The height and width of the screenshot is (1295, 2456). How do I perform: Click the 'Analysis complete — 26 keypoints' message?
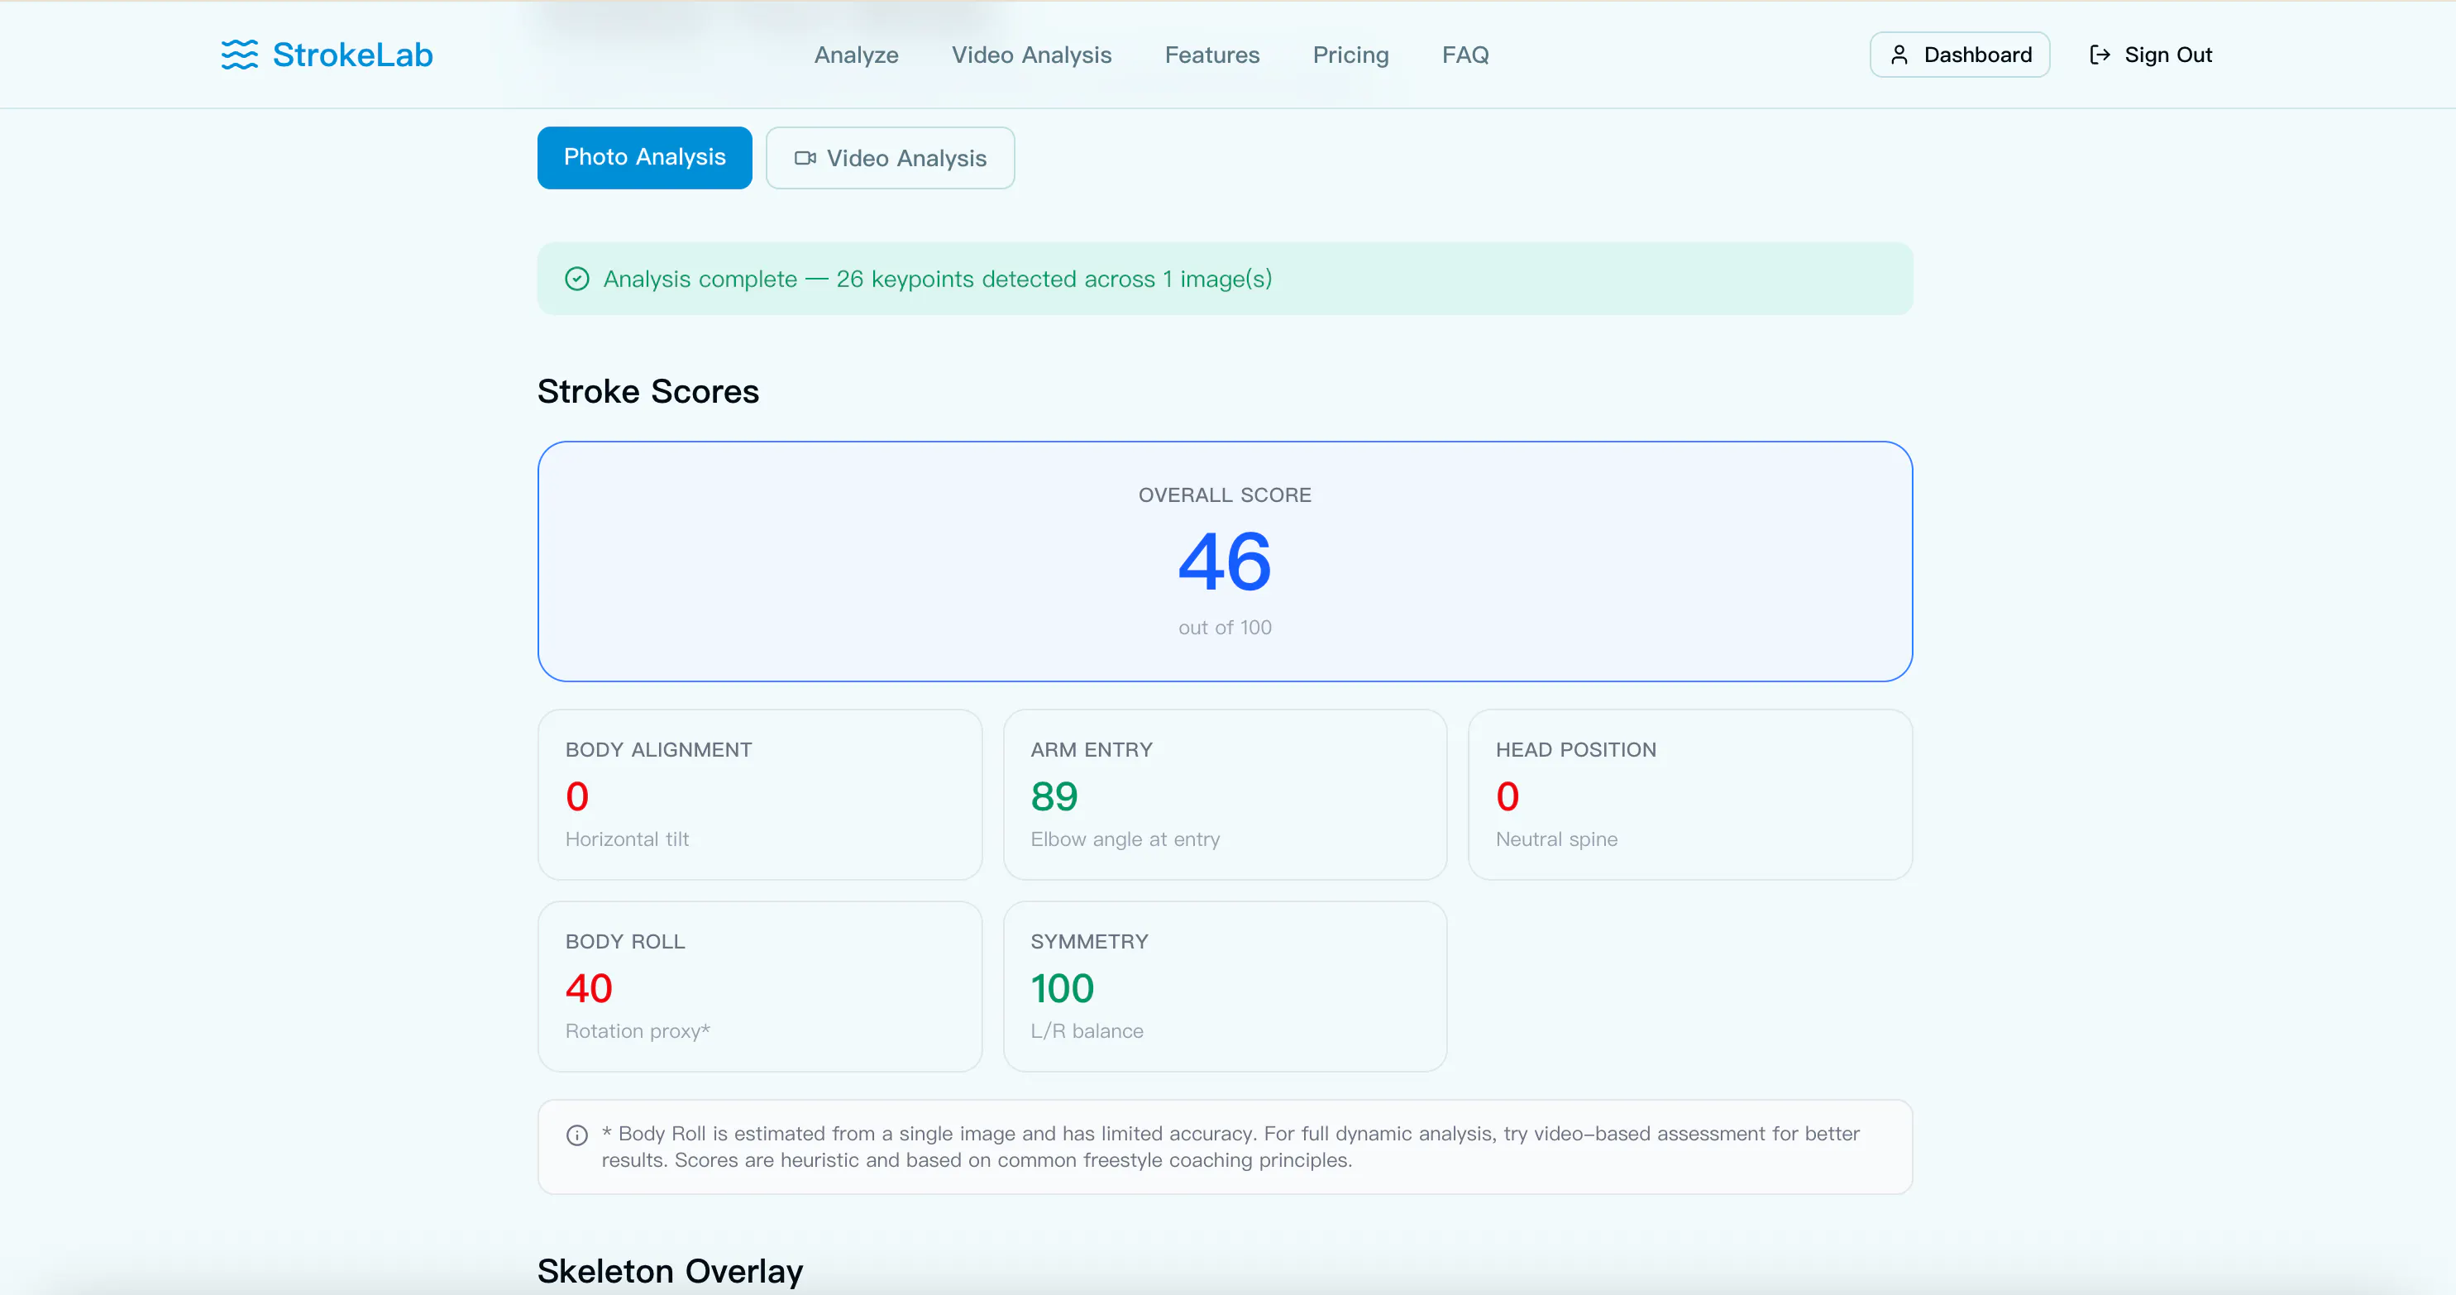[937, 279]
